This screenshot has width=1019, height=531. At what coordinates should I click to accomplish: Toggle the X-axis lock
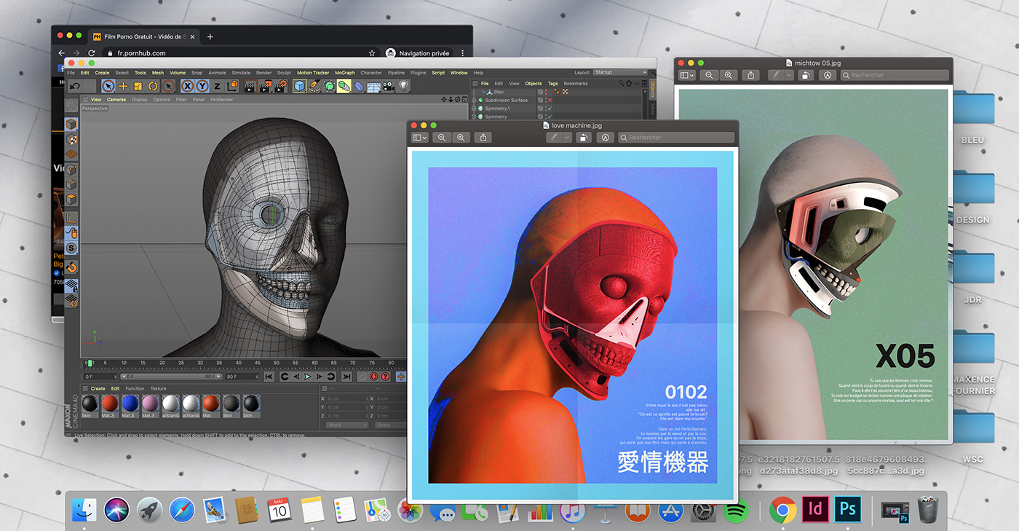point(187,86)
